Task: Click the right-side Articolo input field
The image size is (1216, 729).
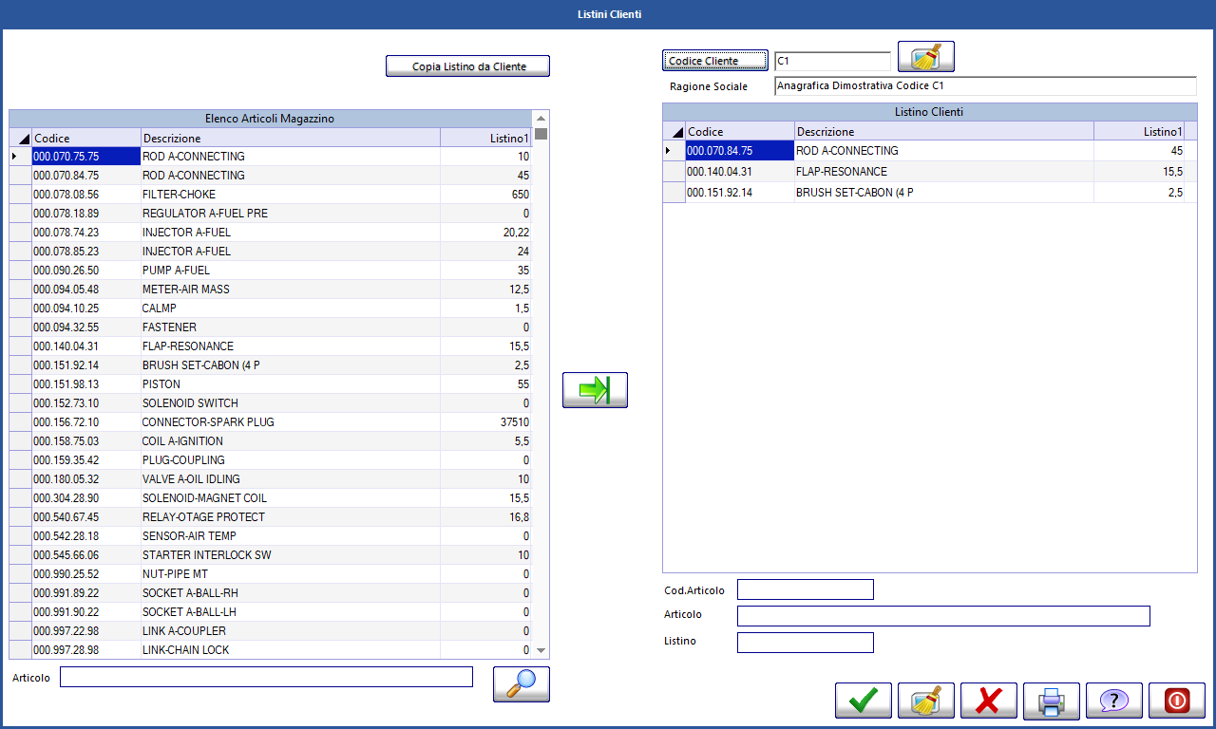Action: click(x=943, y=616)
